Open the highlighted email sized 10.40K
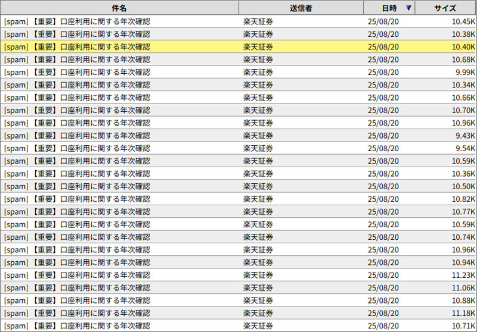Screen dimensions: 477x332 click(x=238, y=47)
